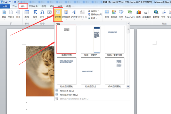
Task: Switch to the References (引用) tab
Action: (x=44, y=6)
